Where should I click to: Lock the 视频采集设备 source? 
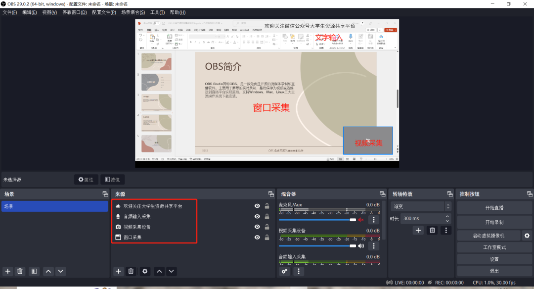[x=267, y=227]
